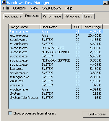Image resolution: width=109 pixels, height=121 pixels.
Task: Open the View menu
Action: pyautogui.click(x=34, y=8)
